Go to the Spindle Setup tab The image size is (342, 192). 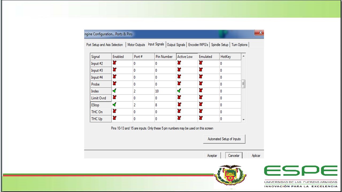(220, 45)
